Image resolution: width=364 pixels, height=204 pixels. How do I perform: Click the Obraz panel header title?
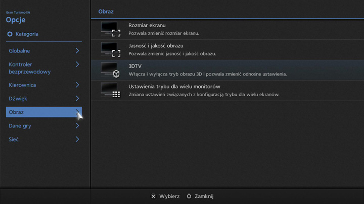tap(106, 11)
